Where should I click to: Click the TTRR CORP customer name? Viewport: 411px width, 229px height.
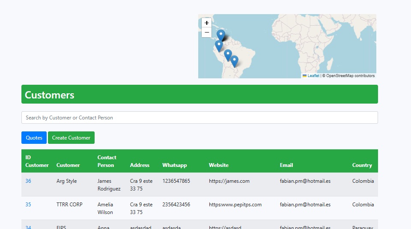[69, 205]
